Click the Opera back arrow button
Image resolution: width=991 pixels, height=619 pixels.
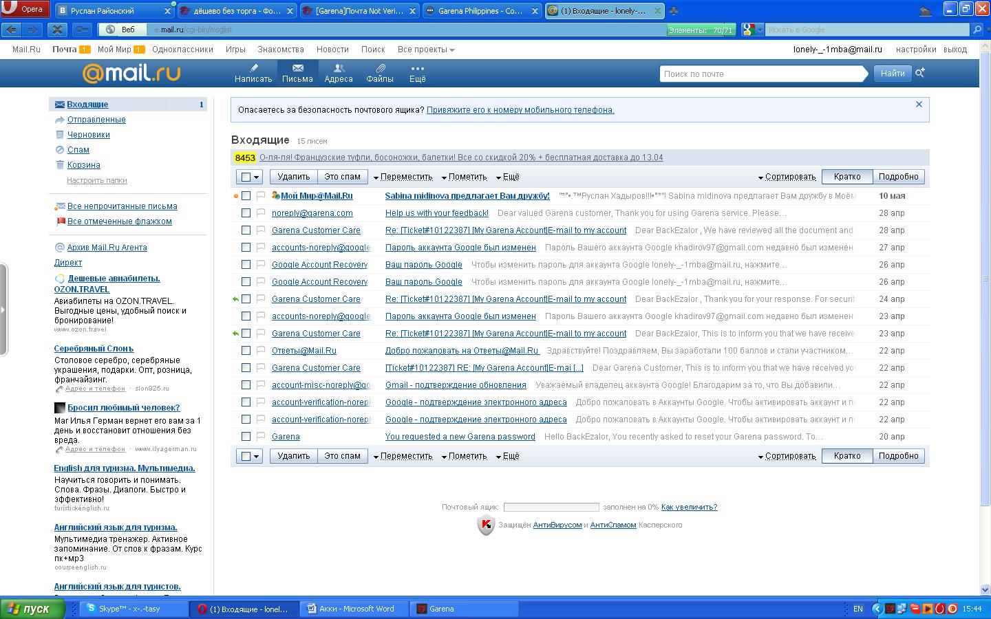click(12, 30)
